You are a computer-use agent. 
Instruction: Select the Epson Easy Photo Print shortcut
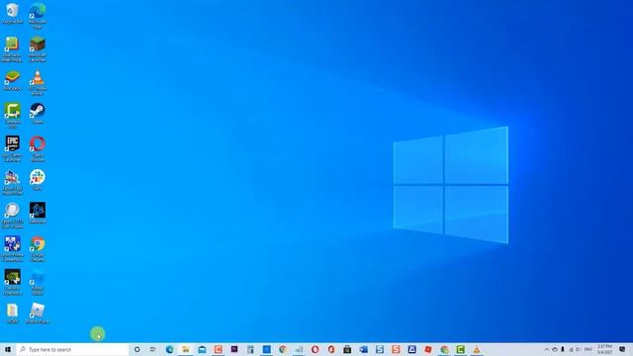coord(12,182)
